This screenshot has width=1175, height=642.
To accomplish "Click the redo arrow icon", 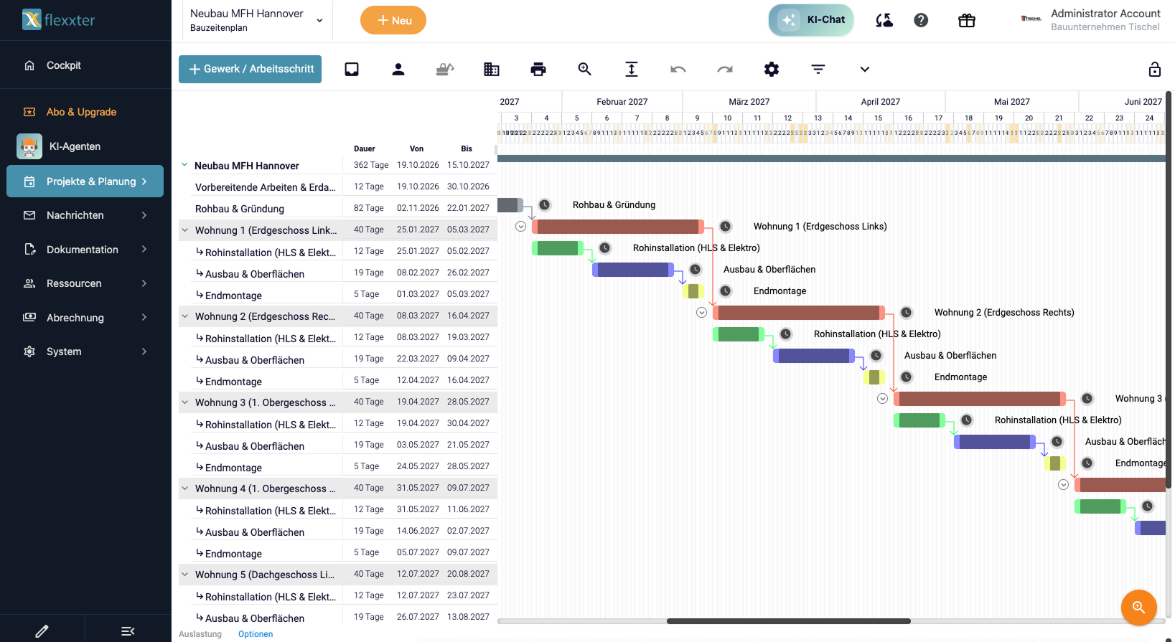I will 725,69.
